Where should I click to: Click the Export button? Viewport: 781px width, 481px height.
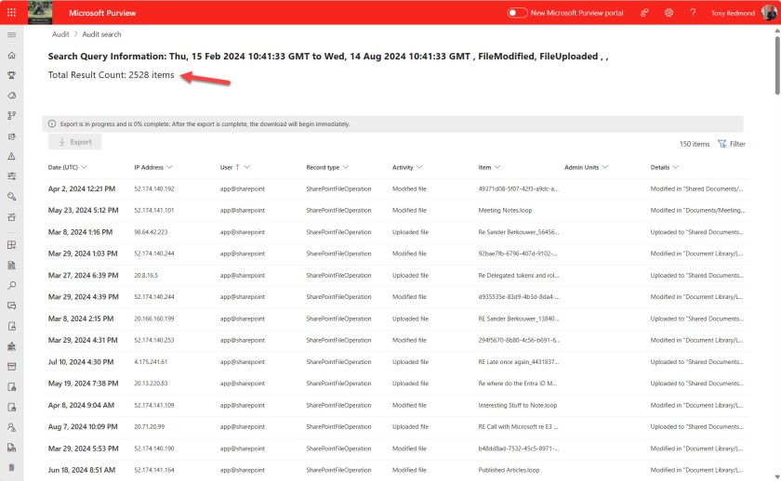[x=74, y=142]
